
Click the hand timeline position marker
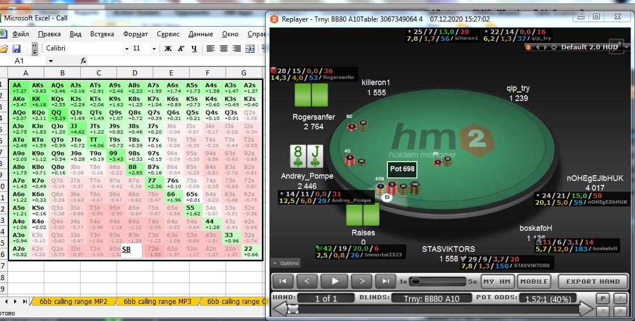[293, 309]
